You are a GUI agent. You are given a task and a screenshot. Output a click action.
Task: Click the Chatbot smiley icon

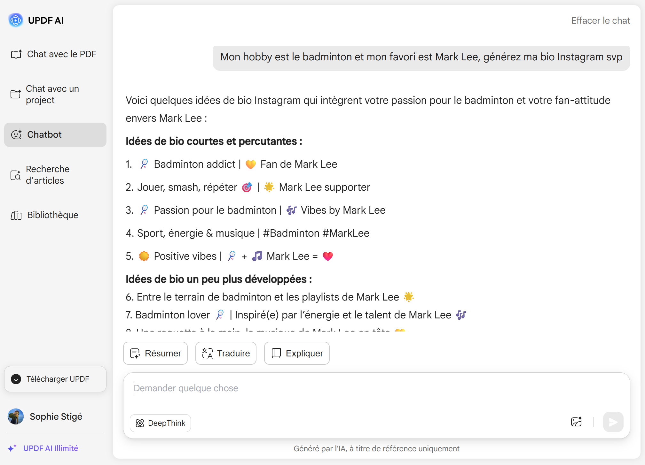pyautogui.click(x=16, y=135)
